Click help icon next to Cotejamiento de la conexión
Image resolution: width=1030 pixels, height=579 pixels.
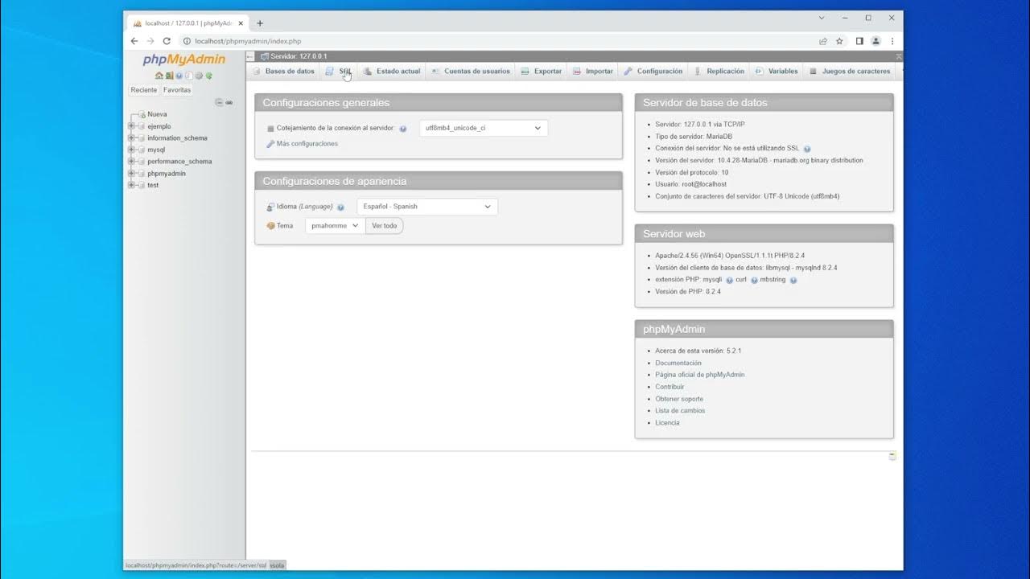point(403,129)
